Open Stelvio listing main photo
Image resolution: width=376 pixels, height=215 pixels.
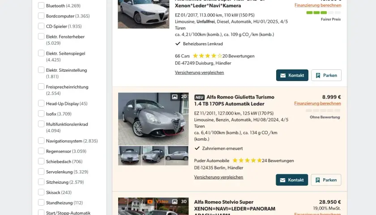153,206
